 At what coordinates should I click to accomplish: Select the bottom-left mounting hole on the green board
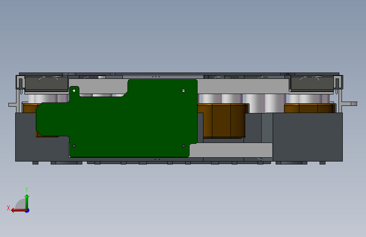point(74,146)
